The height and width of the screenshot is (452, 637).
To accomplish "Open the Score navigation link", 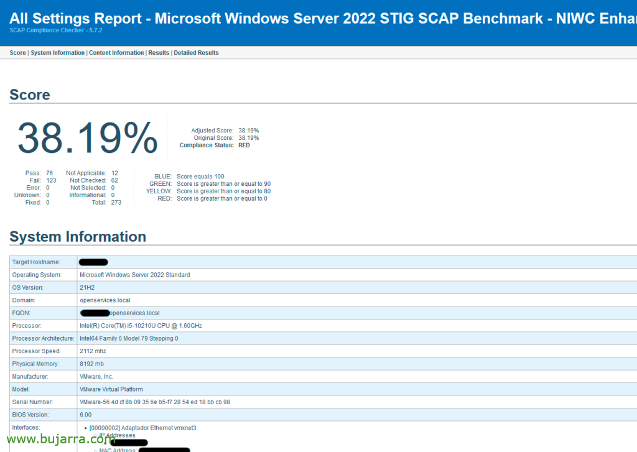I will click(17, 52).
